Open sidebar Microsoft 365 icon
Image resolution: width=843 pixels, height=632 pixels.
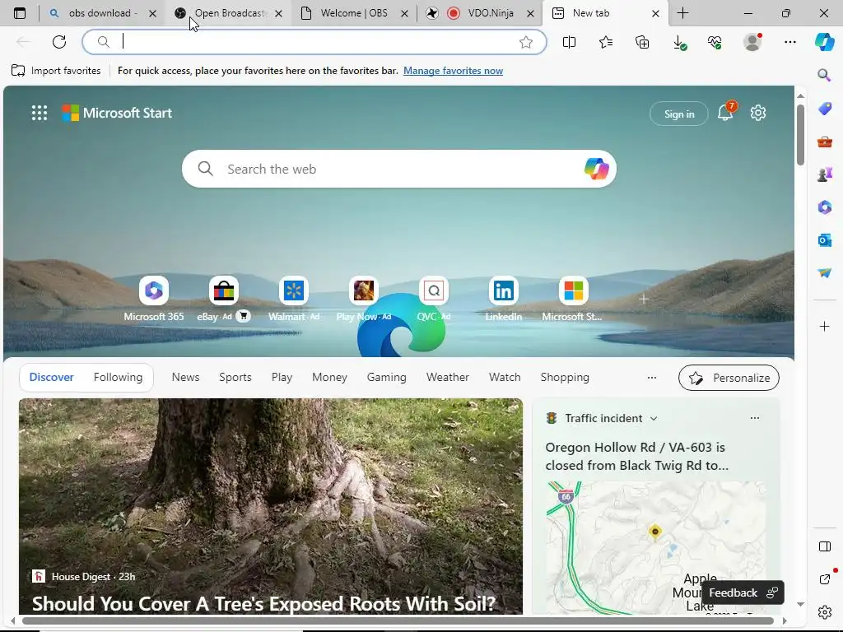[x=824, y=207]
